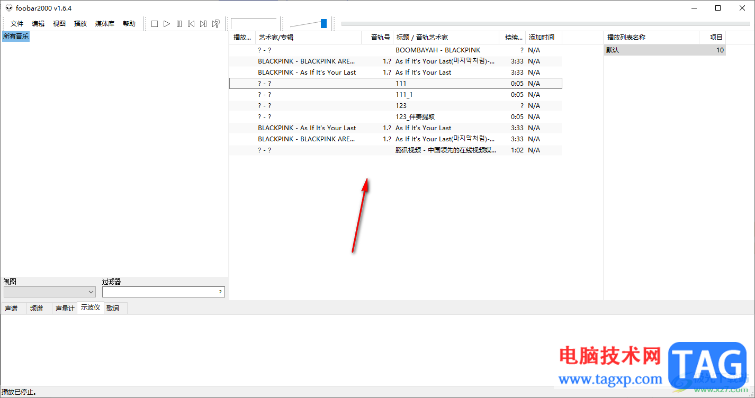Switch to the 声谱 tab

11,308
